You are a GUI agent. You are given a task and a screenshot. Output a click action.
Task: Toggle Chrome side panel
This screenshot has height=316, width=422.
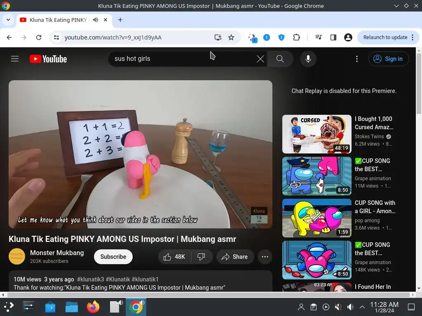coord(333,37)
